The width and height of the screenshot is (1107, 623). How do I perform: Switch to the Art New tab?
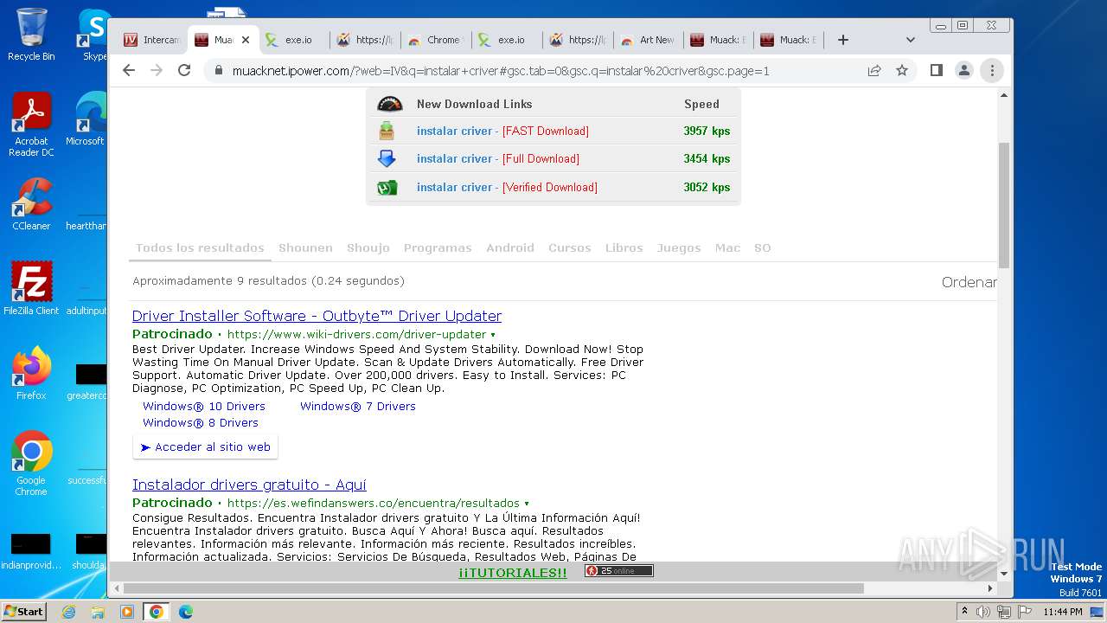point(649,40)
